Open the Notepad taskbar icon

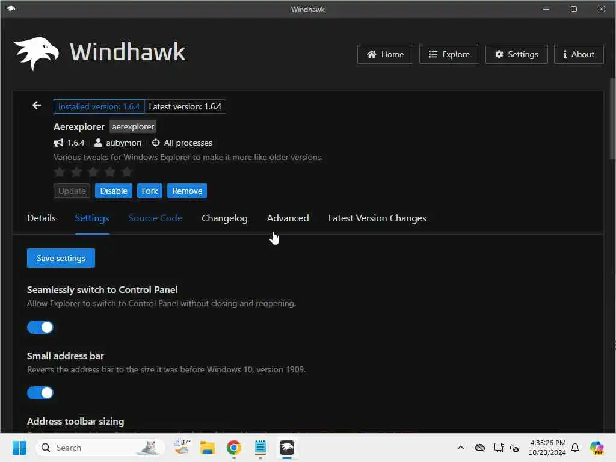pos(260,448)
